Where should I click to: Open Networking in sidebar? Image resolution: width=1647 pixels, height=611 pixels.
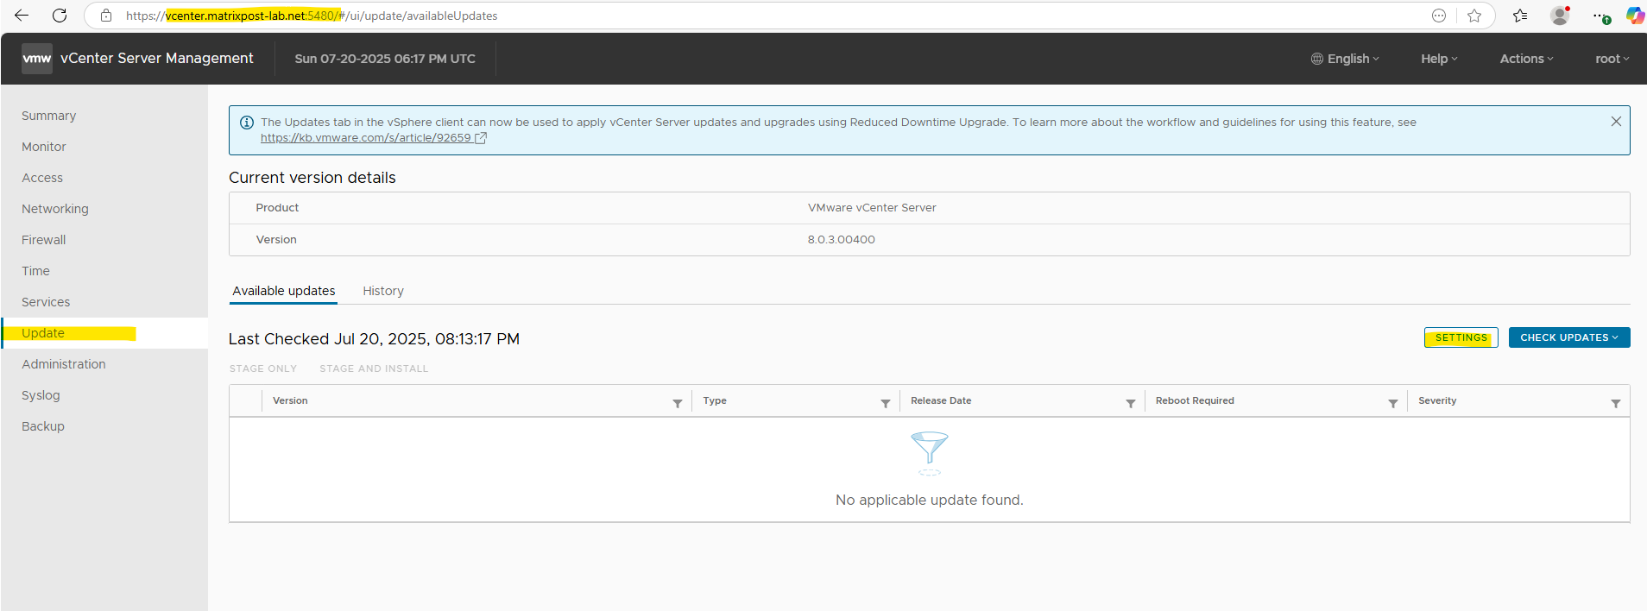click(55, 209)
